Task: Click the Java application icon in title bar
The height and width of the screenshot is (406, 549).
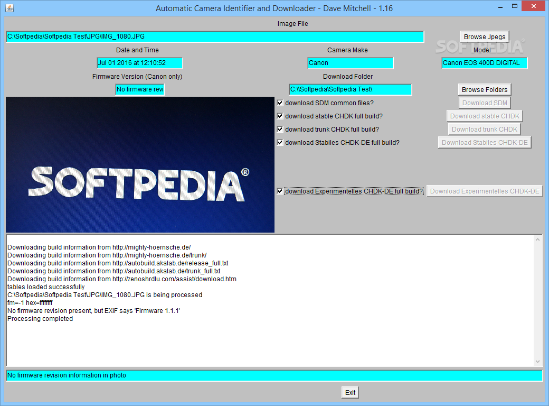Action: point(10,8)
